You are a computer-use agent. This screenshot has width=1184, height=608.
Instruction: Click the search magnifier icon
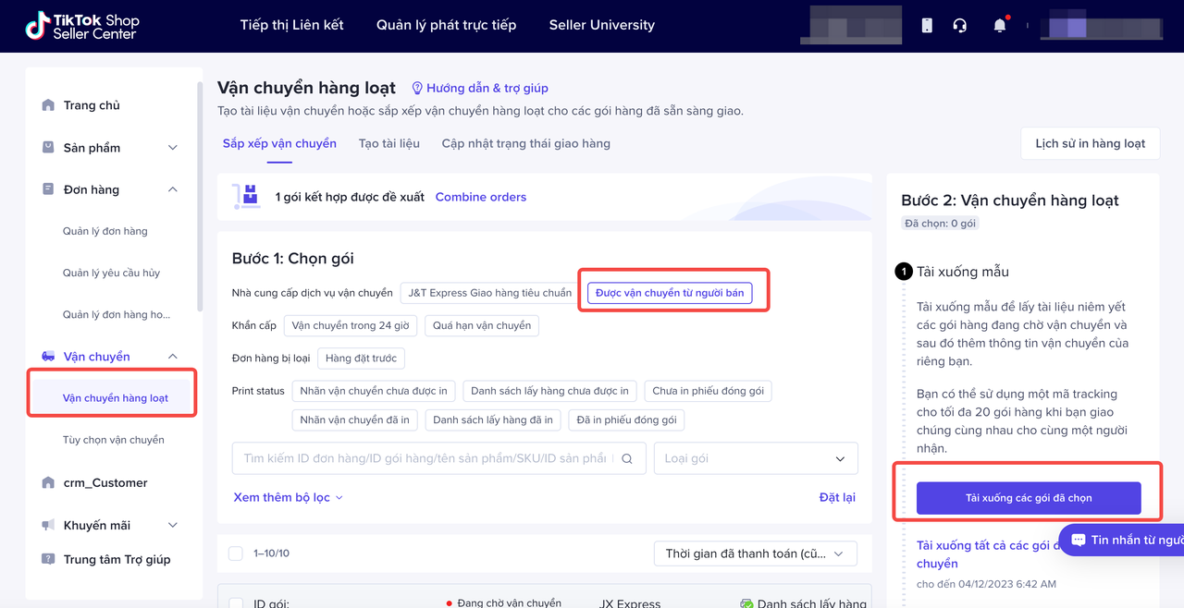point(627,458)
